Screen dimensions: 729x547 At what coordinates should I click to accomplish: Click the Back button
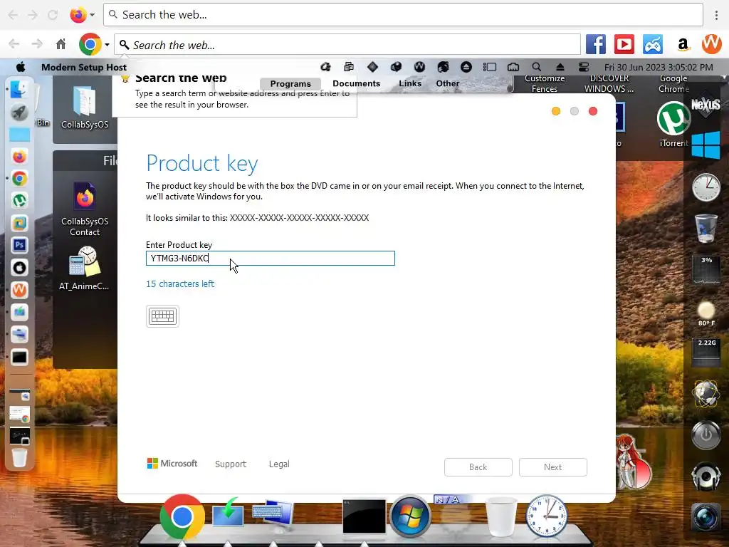(x=478, y=467)
